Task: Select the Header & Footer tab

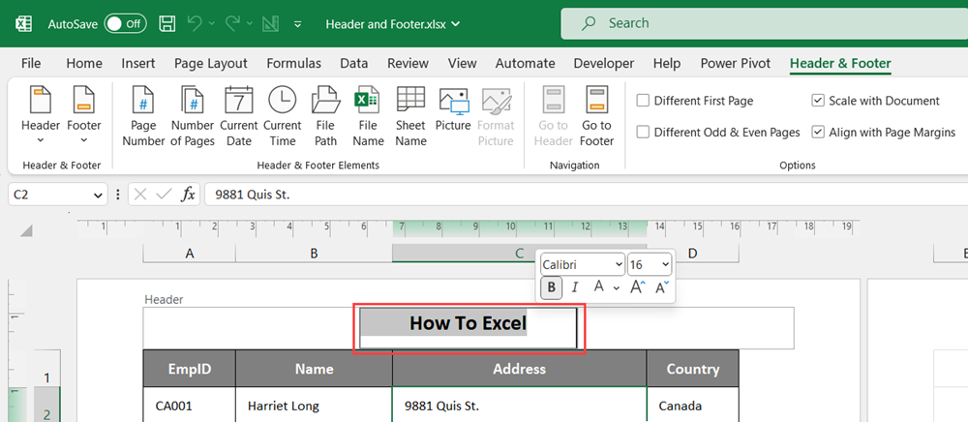Action: tap(840, 63)
